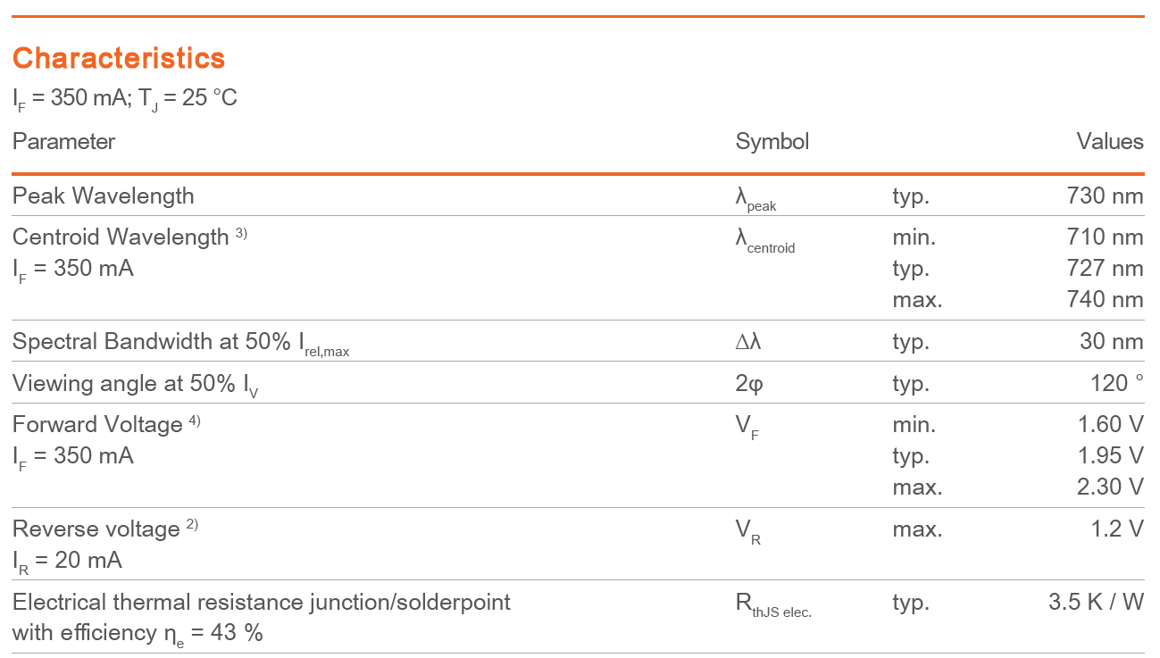This screenshot has height=658, width=1160.
Task: Click the RthJS elec. symbol
Action: pos(773,605)
